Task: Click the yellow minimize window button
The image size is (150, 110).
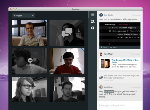Action: [13, 9]
